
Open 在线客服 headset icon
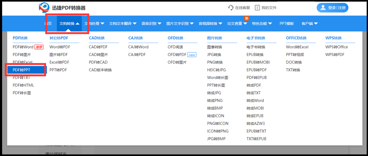[231, 8]
